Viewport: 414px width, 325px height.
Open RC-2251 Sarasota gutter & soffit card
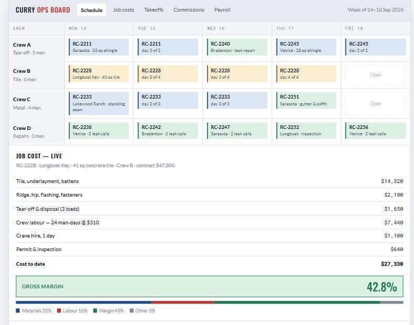click(306, 100)
